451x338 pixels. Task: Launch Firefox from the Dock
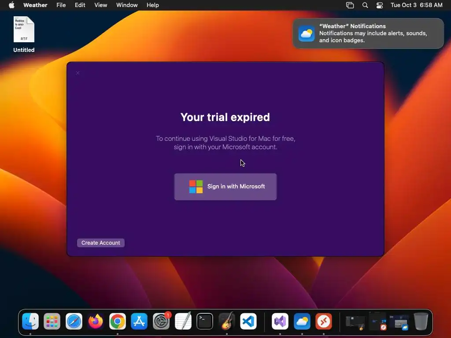(x=96, y=321)
